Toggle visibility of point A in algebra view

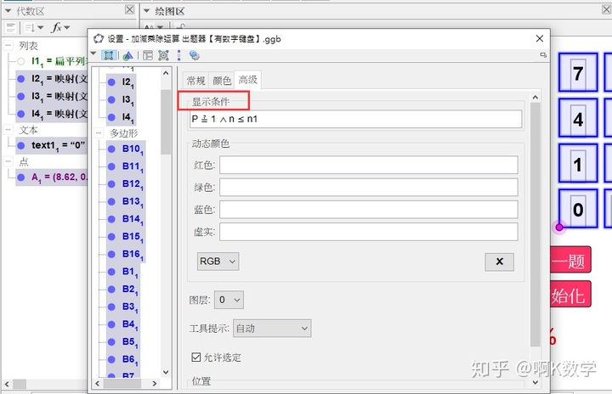pyautogui.click(x=21, y=177)
